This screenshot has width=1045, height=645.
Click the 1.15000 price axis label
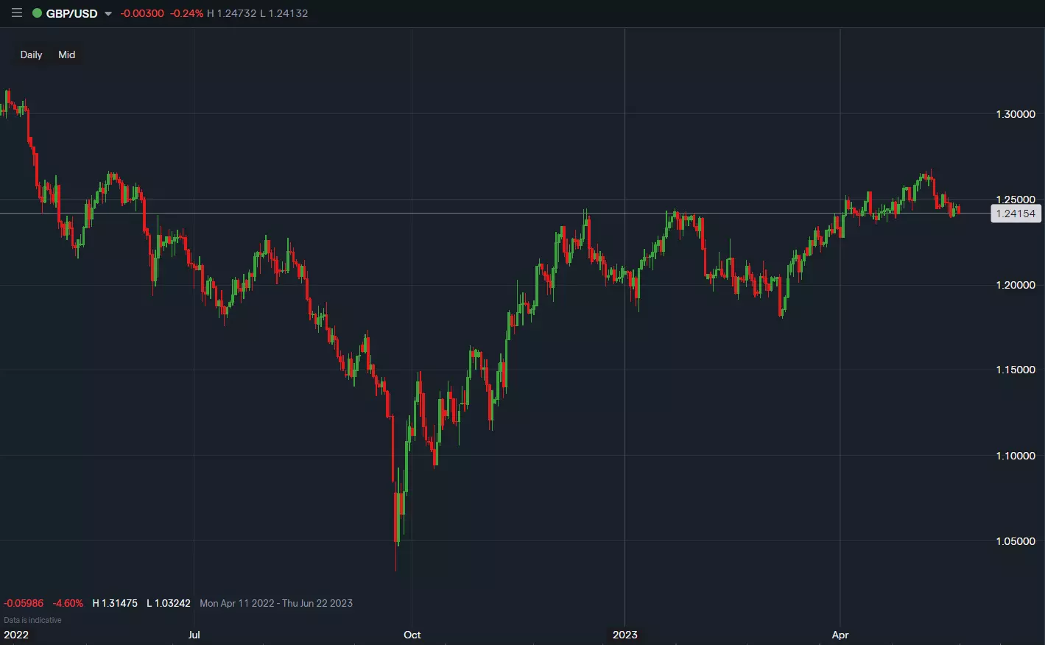1016,370
